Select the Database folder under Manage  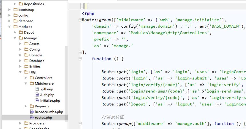37,61
